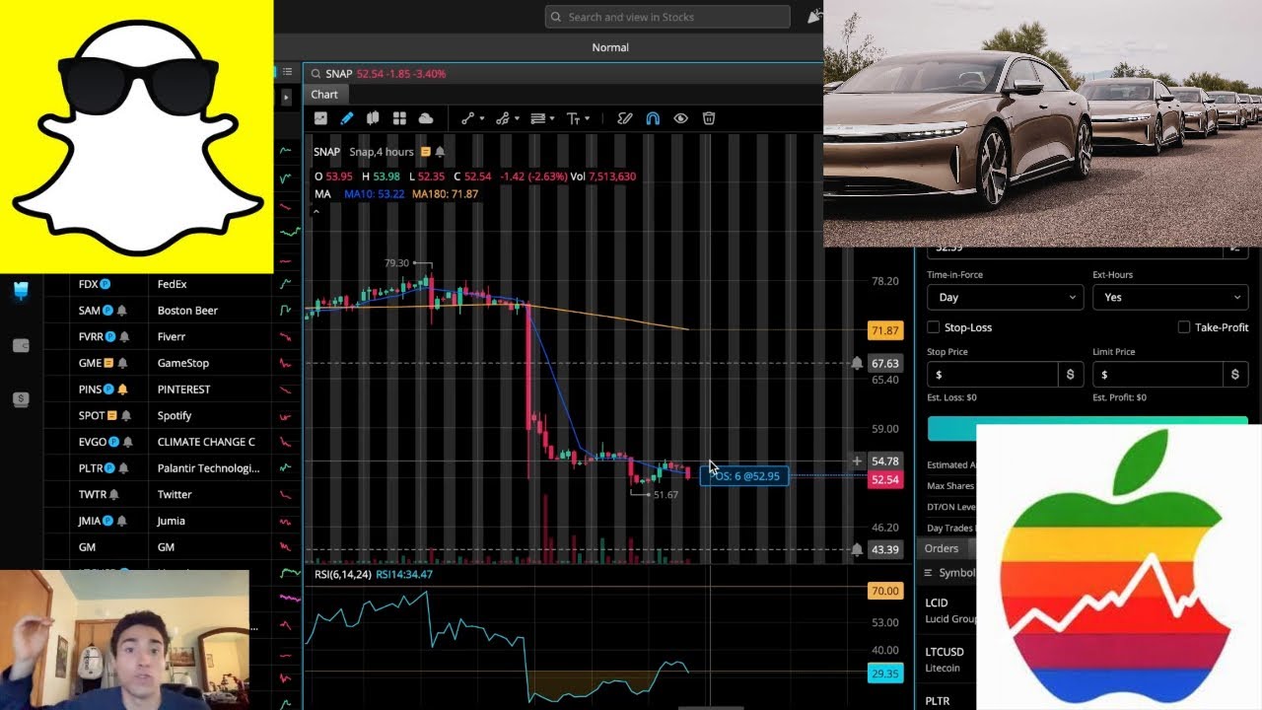Image resolution: width=1262 pixels, height=710 pixels.
Task: Click the bell alert marker at 67.63
Action: [857, 364]
